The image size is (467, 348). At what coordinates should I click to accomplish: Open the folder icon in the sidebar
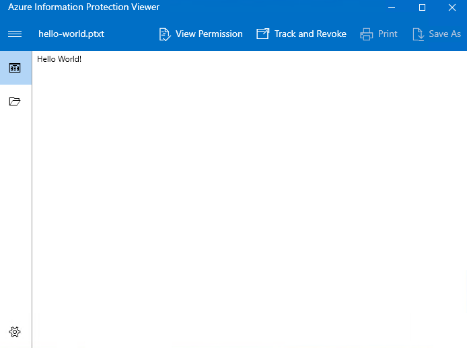click(x=15, y=101)
